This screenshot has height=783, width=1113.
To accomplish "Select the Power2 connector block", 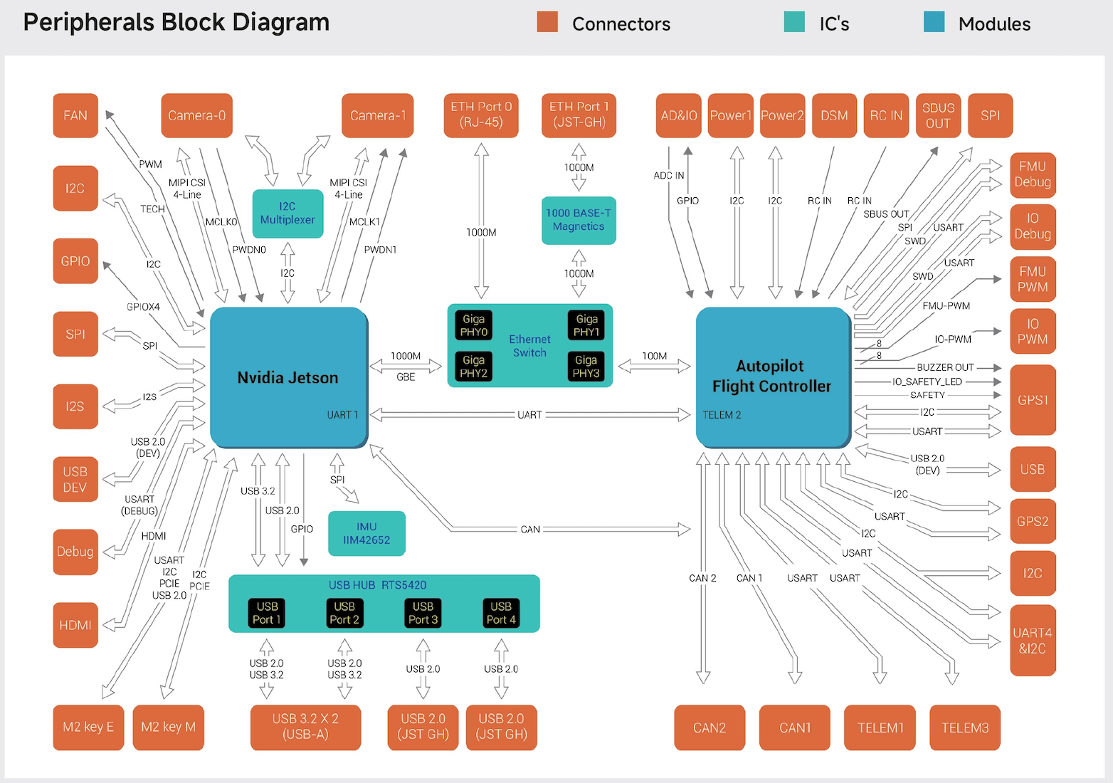I will (783, 115).
